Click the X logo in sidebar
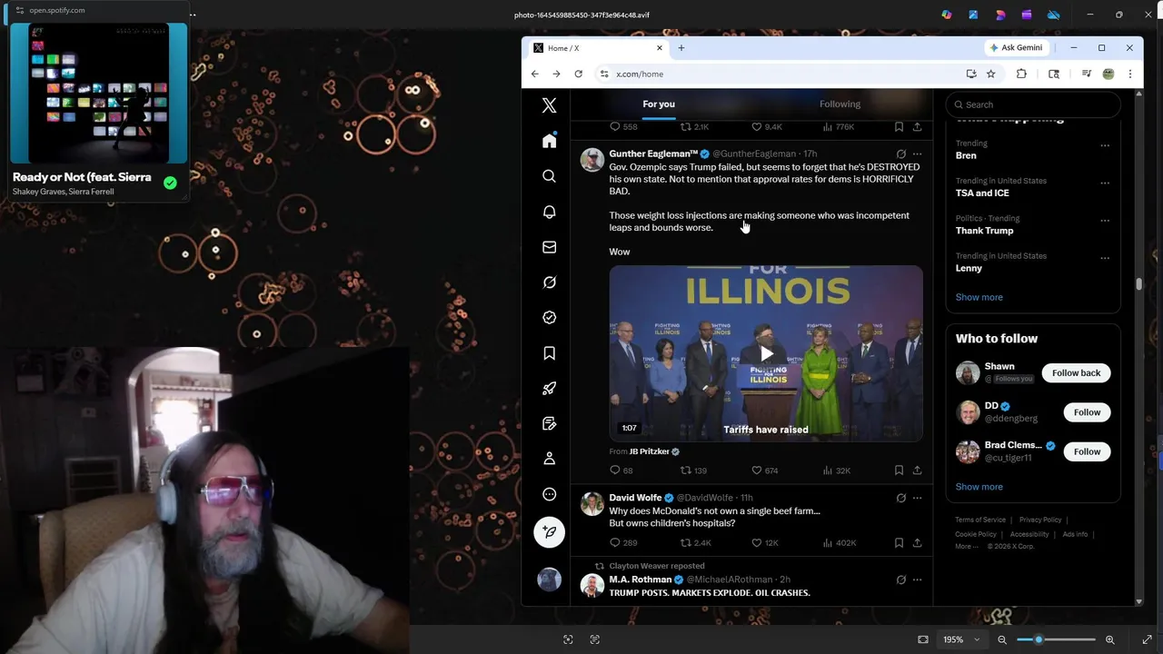Screen dimensions: 1163x654 coord(549,105)
